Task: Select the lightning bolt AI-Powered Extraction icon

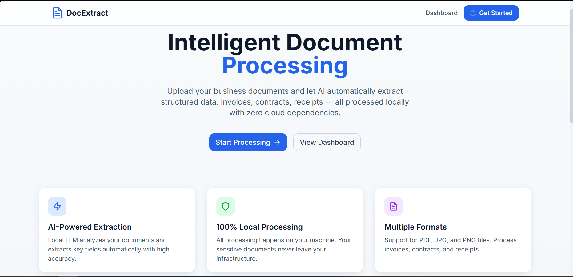Action: coord(57,206)
